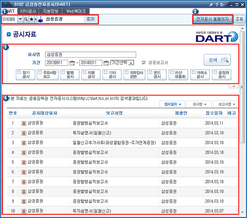This screenshot has height=218, width=247.
Task: Sort results by 회사명 dropdown
Action: (x=199, y=104)
